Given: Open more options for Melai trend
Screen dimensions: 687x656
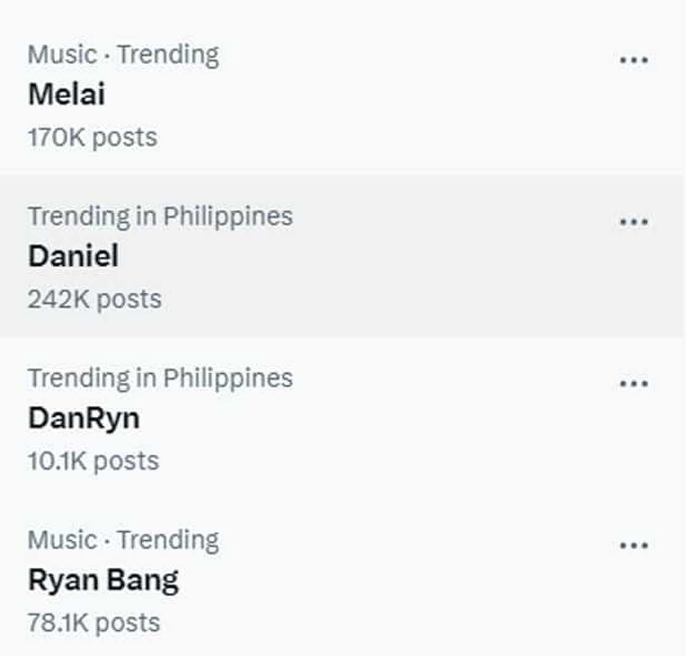Looking at the screenshot, I should click(x=634, y=60).
